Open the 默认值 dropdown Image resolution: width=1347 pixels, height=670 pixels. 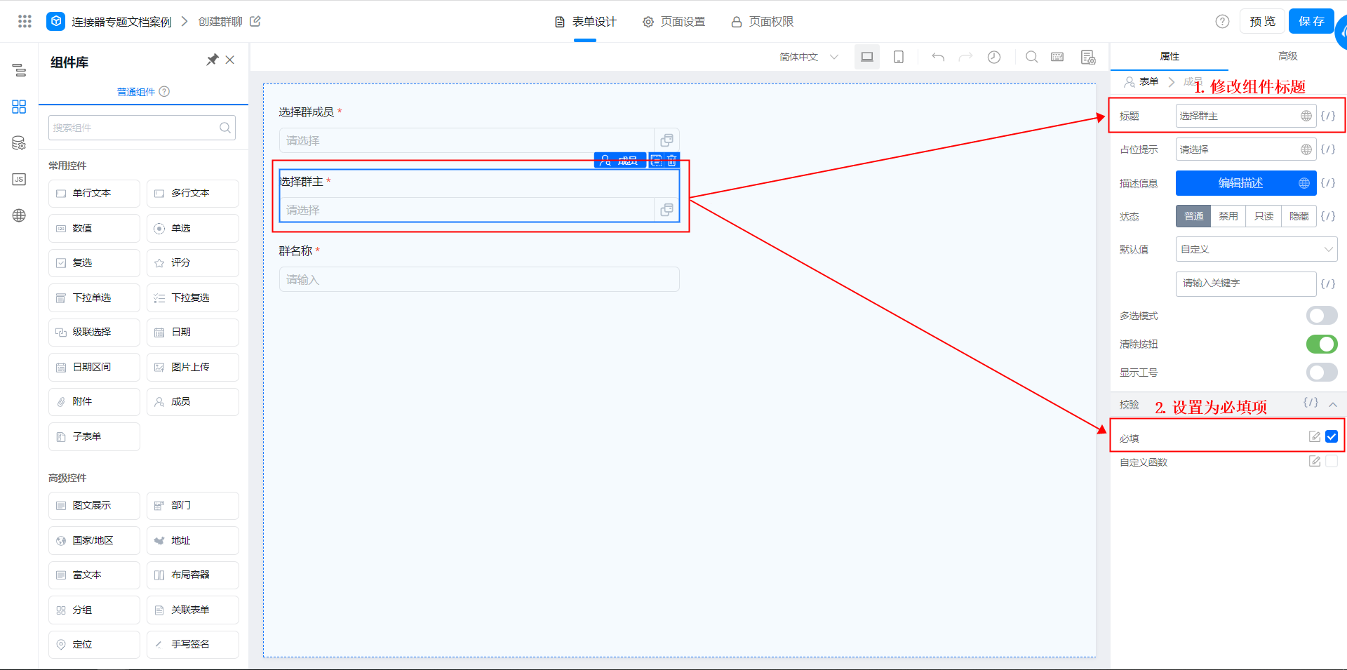pos(1256,249)
